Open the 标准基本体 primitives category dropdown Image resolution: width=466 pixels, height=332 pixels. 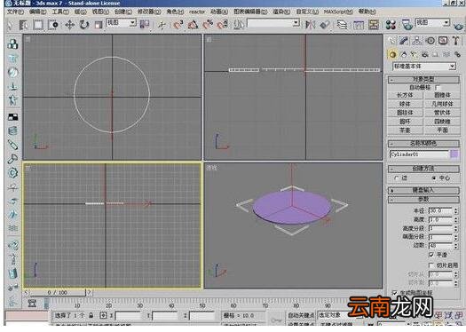(424, 67)
